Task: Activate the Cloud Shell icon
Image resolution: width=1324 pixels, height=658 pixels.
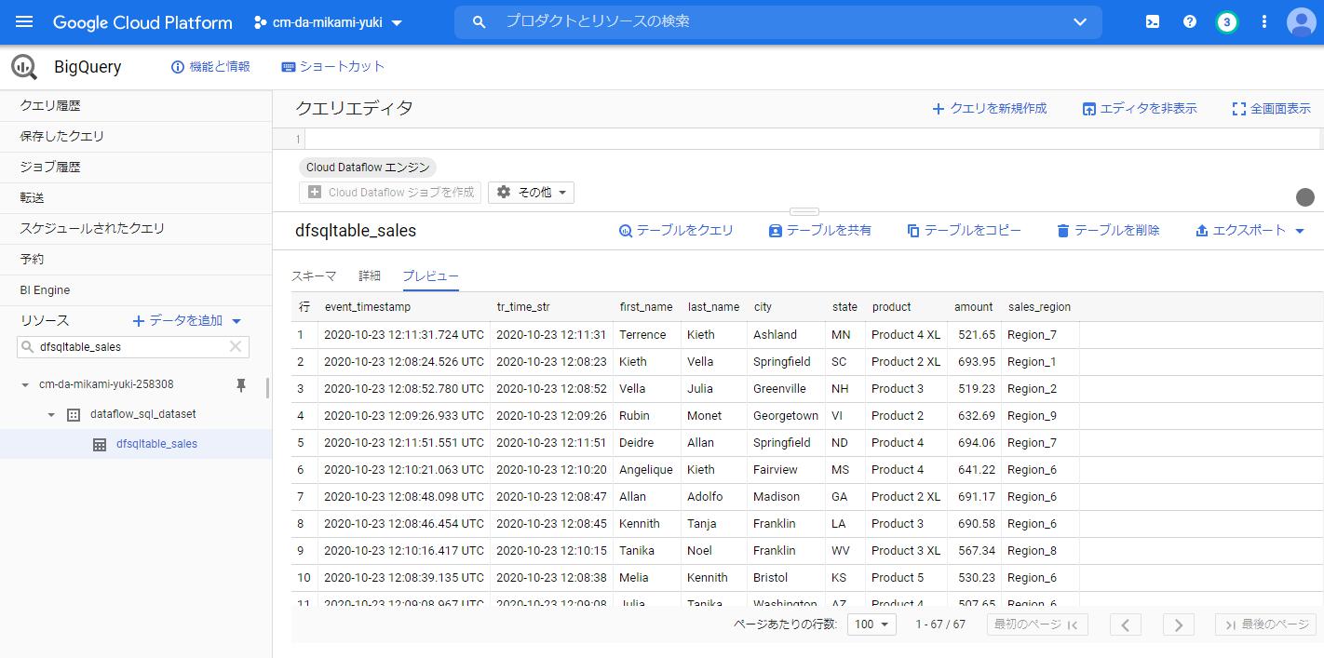Action: [1152, 20]
